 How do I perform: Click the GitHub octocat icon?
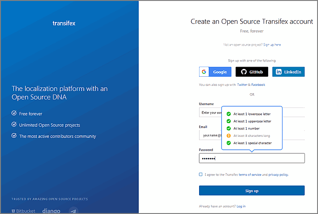(244, 72)
